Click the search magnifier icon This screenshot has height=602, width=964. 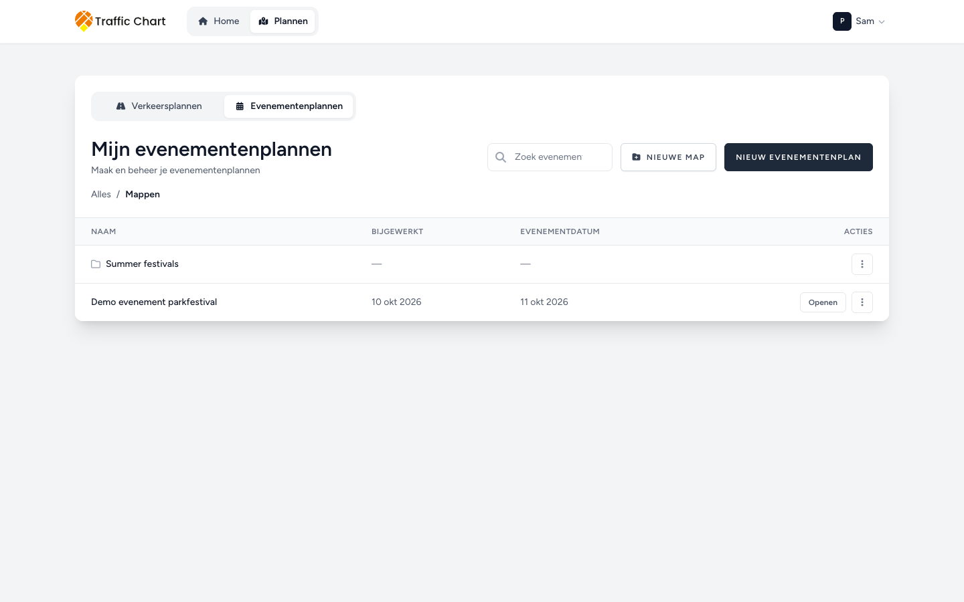coord(501,157)
